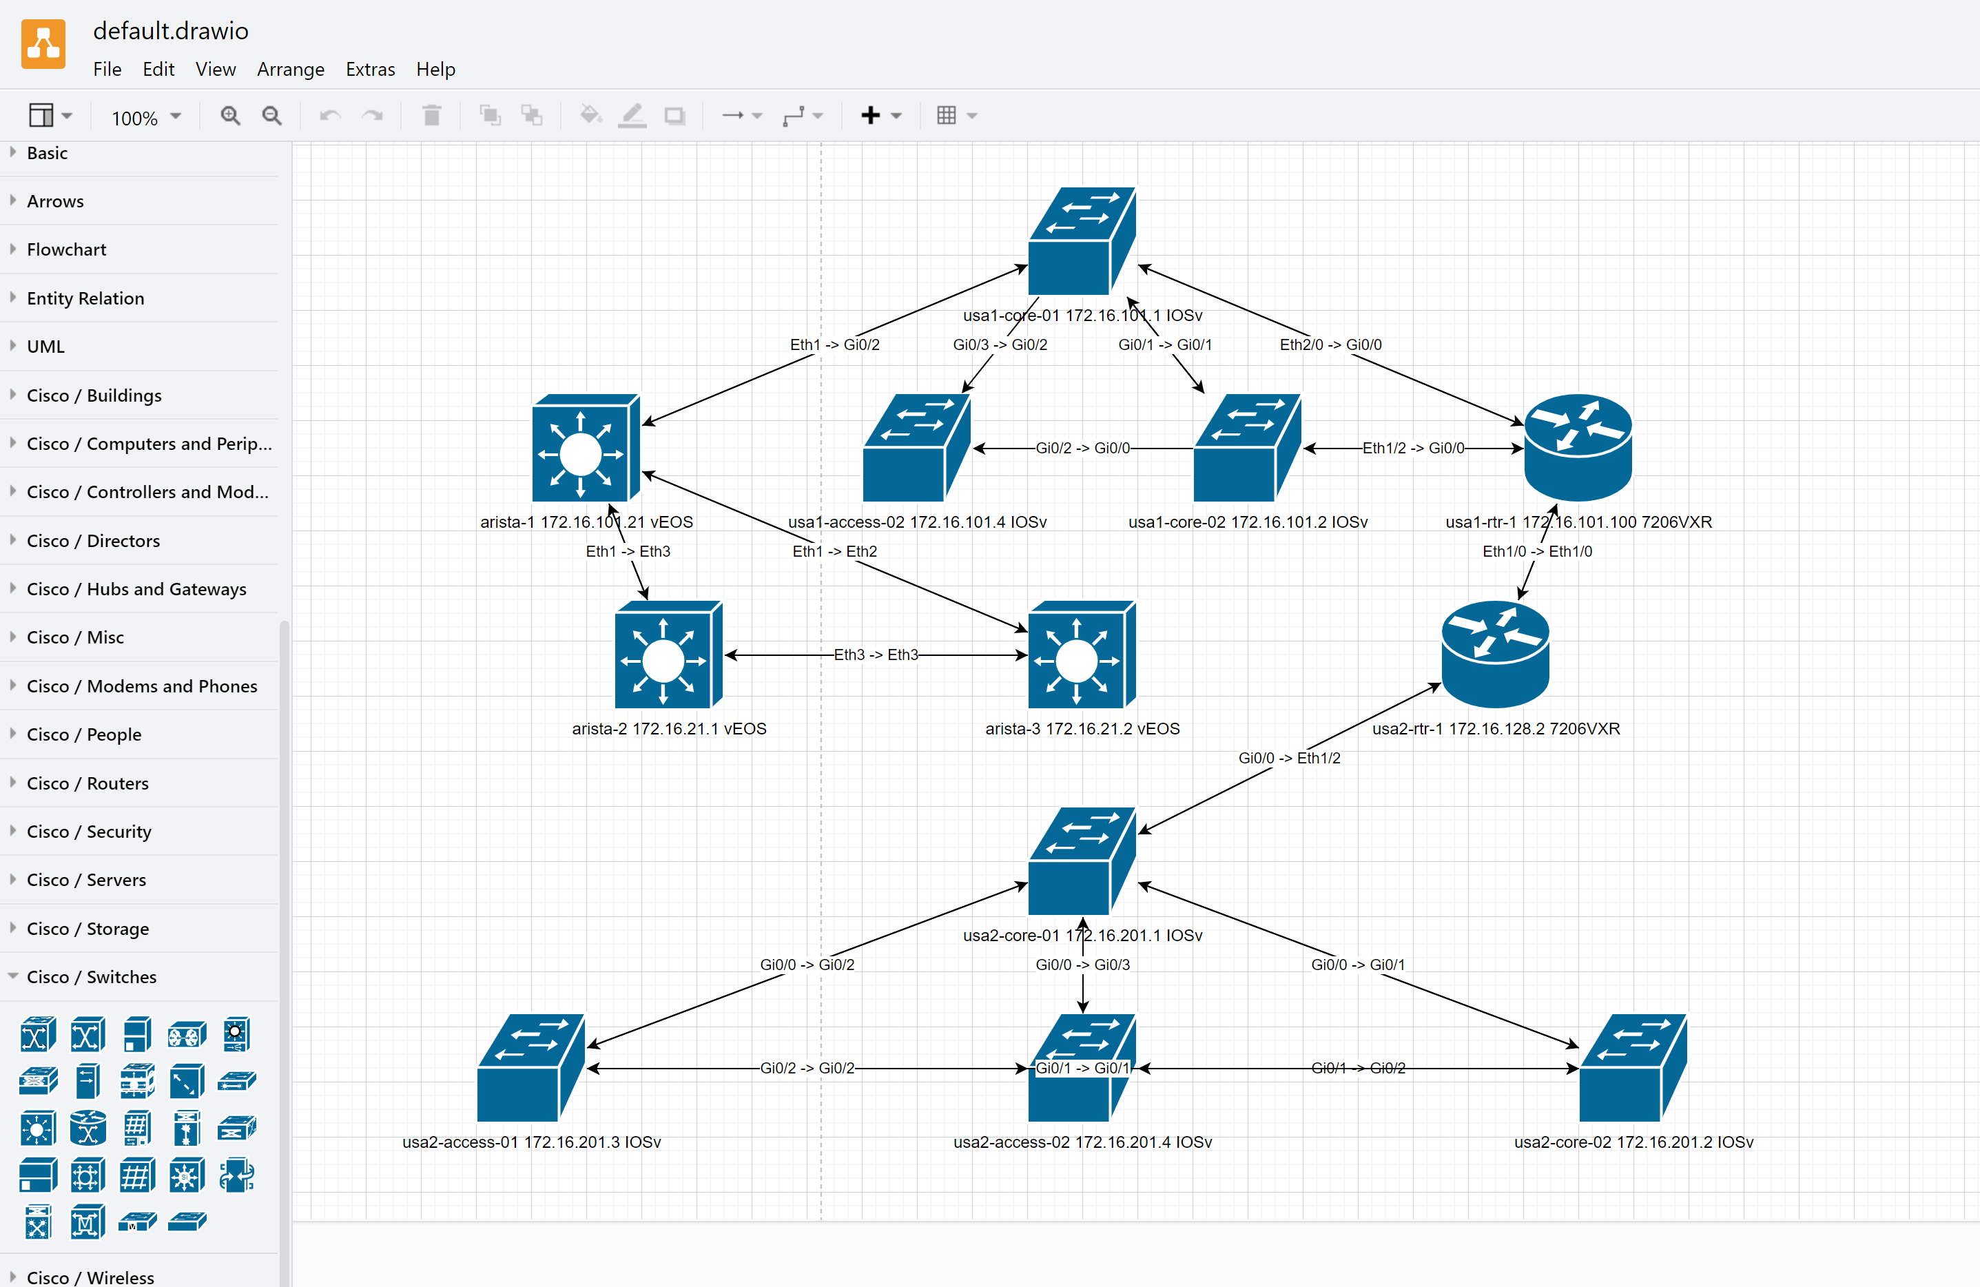Select an ATM switch shape from the palette
Image resolution: width=1980 pixels, height=1287 pixels.
coord(39,1034)
